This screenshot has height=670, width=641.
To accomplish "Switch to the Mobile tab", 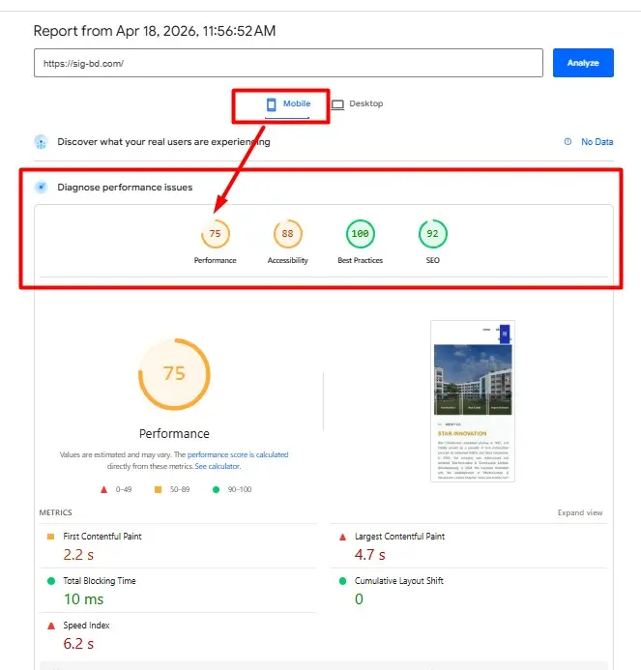I will pos(287,104).
